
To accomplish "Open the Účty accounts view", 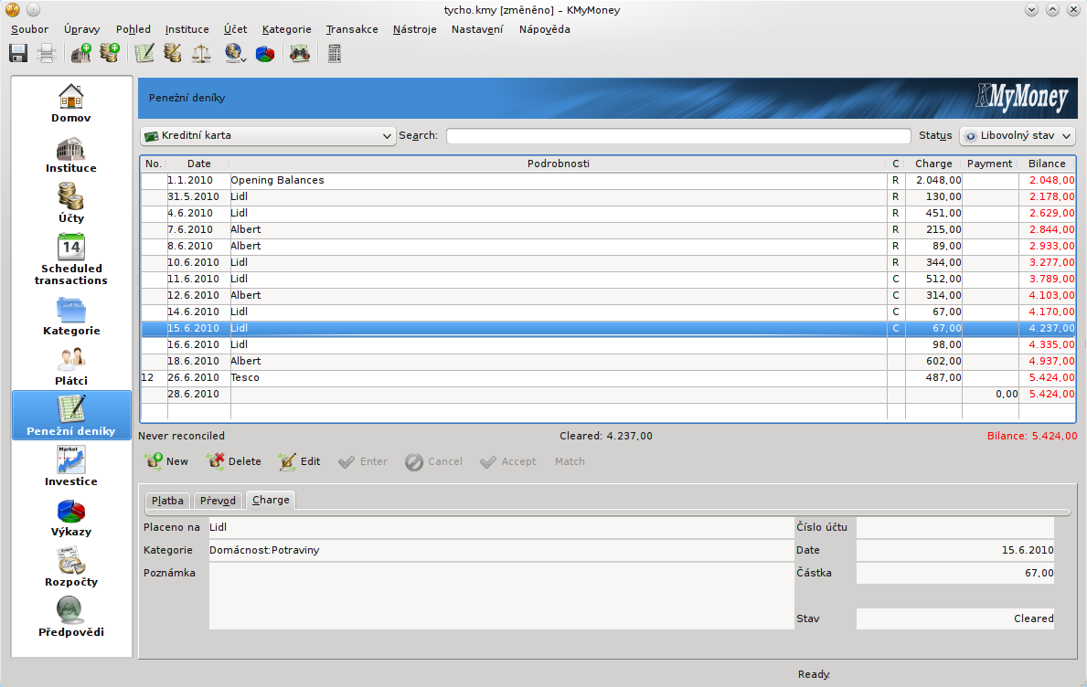I will coord(71,204).
